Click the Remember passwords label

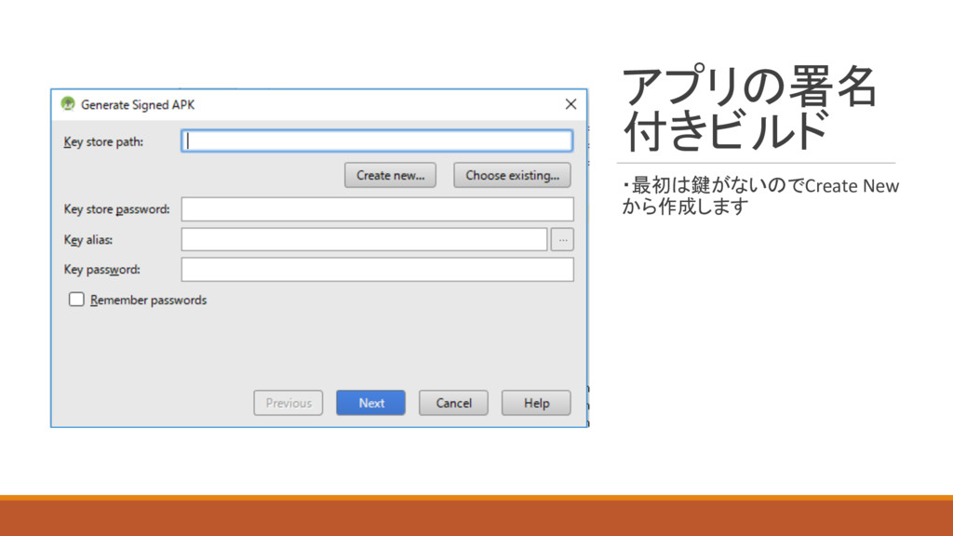[x=148, y=301]
